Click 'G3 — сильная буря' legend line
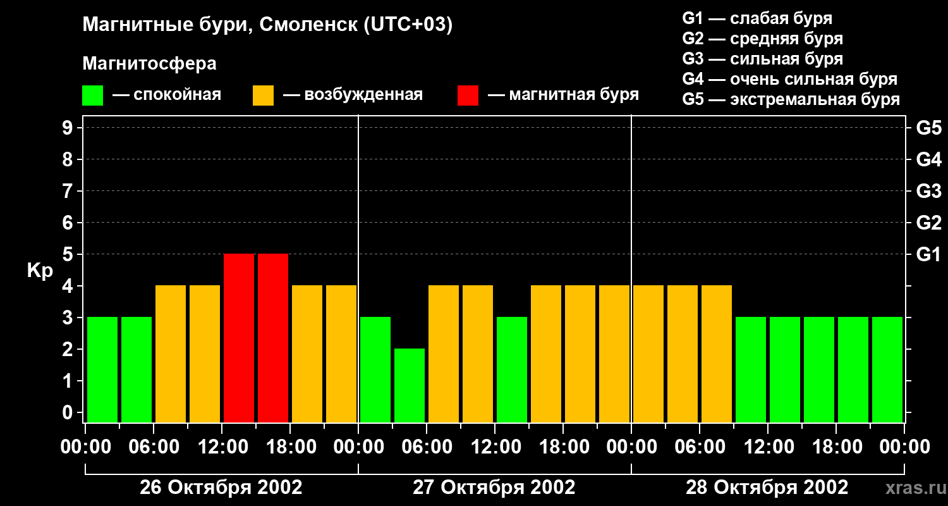This screenshot has width=948, height=506. pyautogui.click(x=763, y=59)
